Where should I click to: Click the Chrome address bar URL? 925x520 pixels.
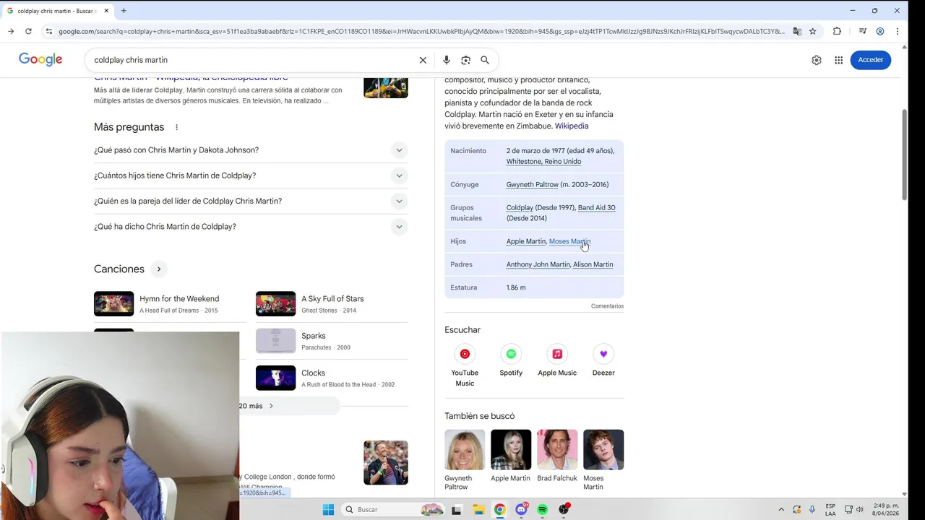click(x=421, y=31)
